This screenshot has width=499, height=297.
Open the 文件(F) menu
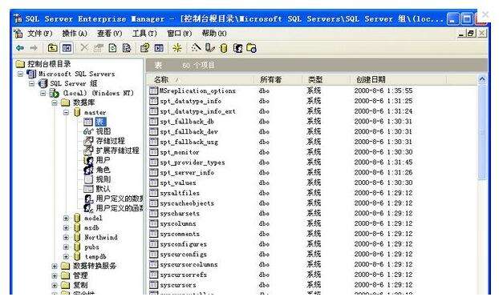(x=40, y=34)
